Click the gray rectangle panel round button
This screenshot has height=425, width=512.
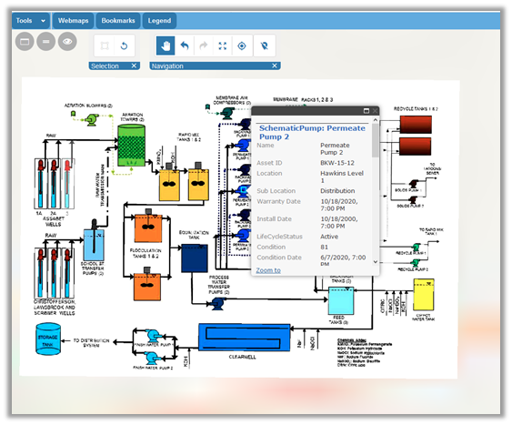point(25,42)
